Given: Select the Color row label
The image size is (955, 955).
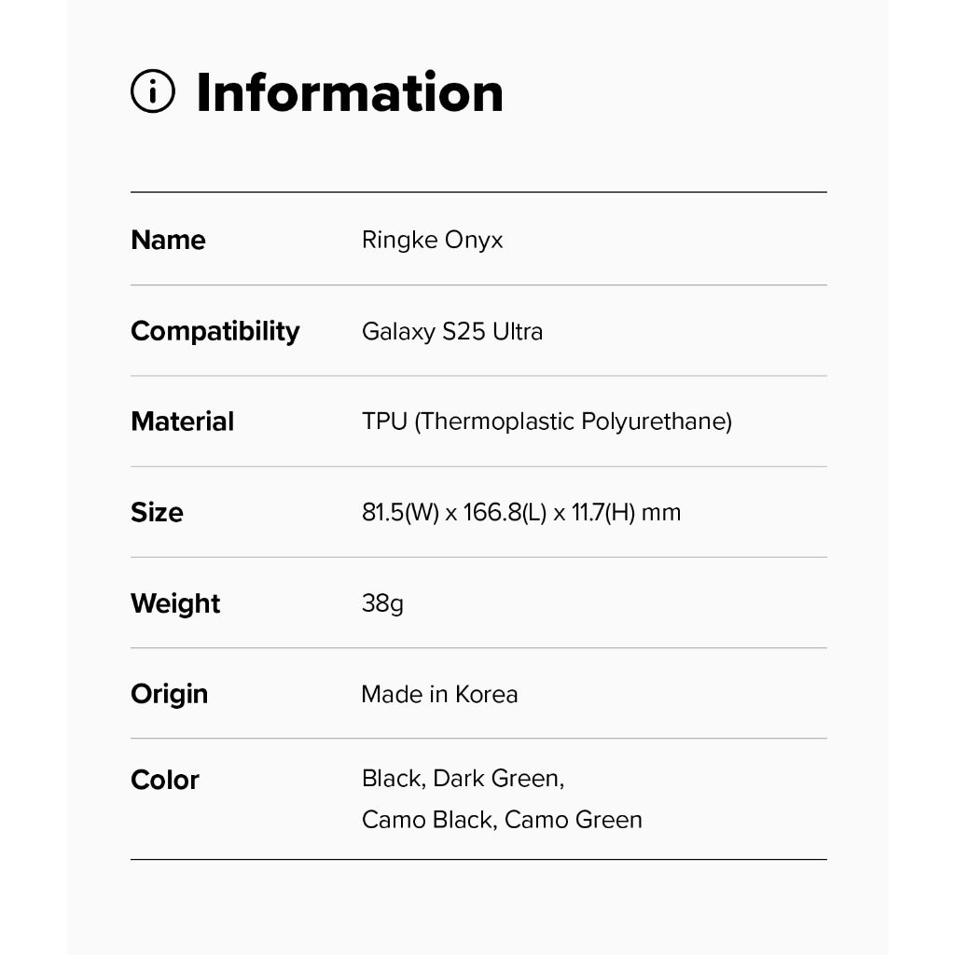Looking at the screenshot, I should [165, 780].
